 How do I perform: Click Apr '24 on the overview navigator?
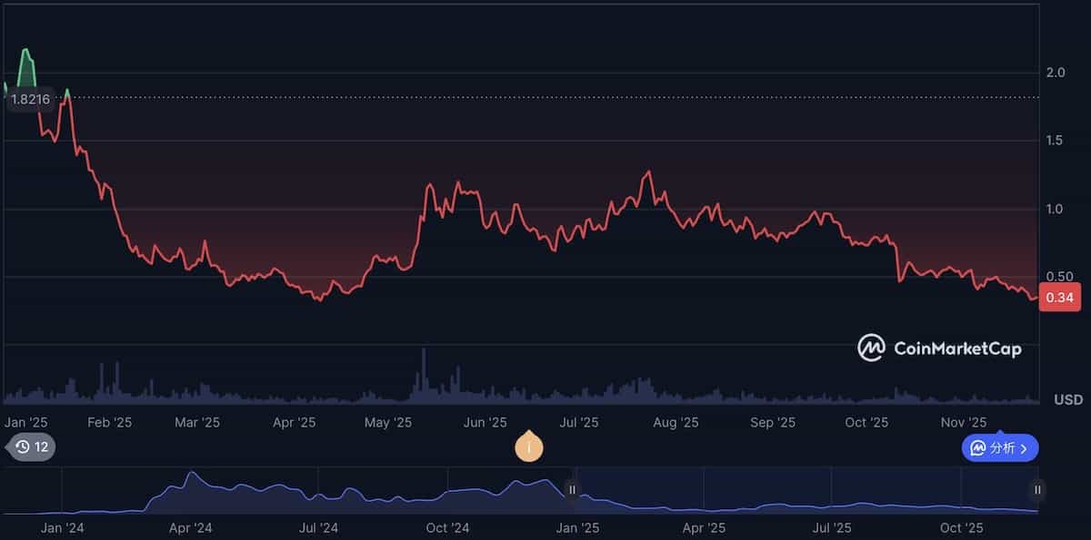click(191, 527)
